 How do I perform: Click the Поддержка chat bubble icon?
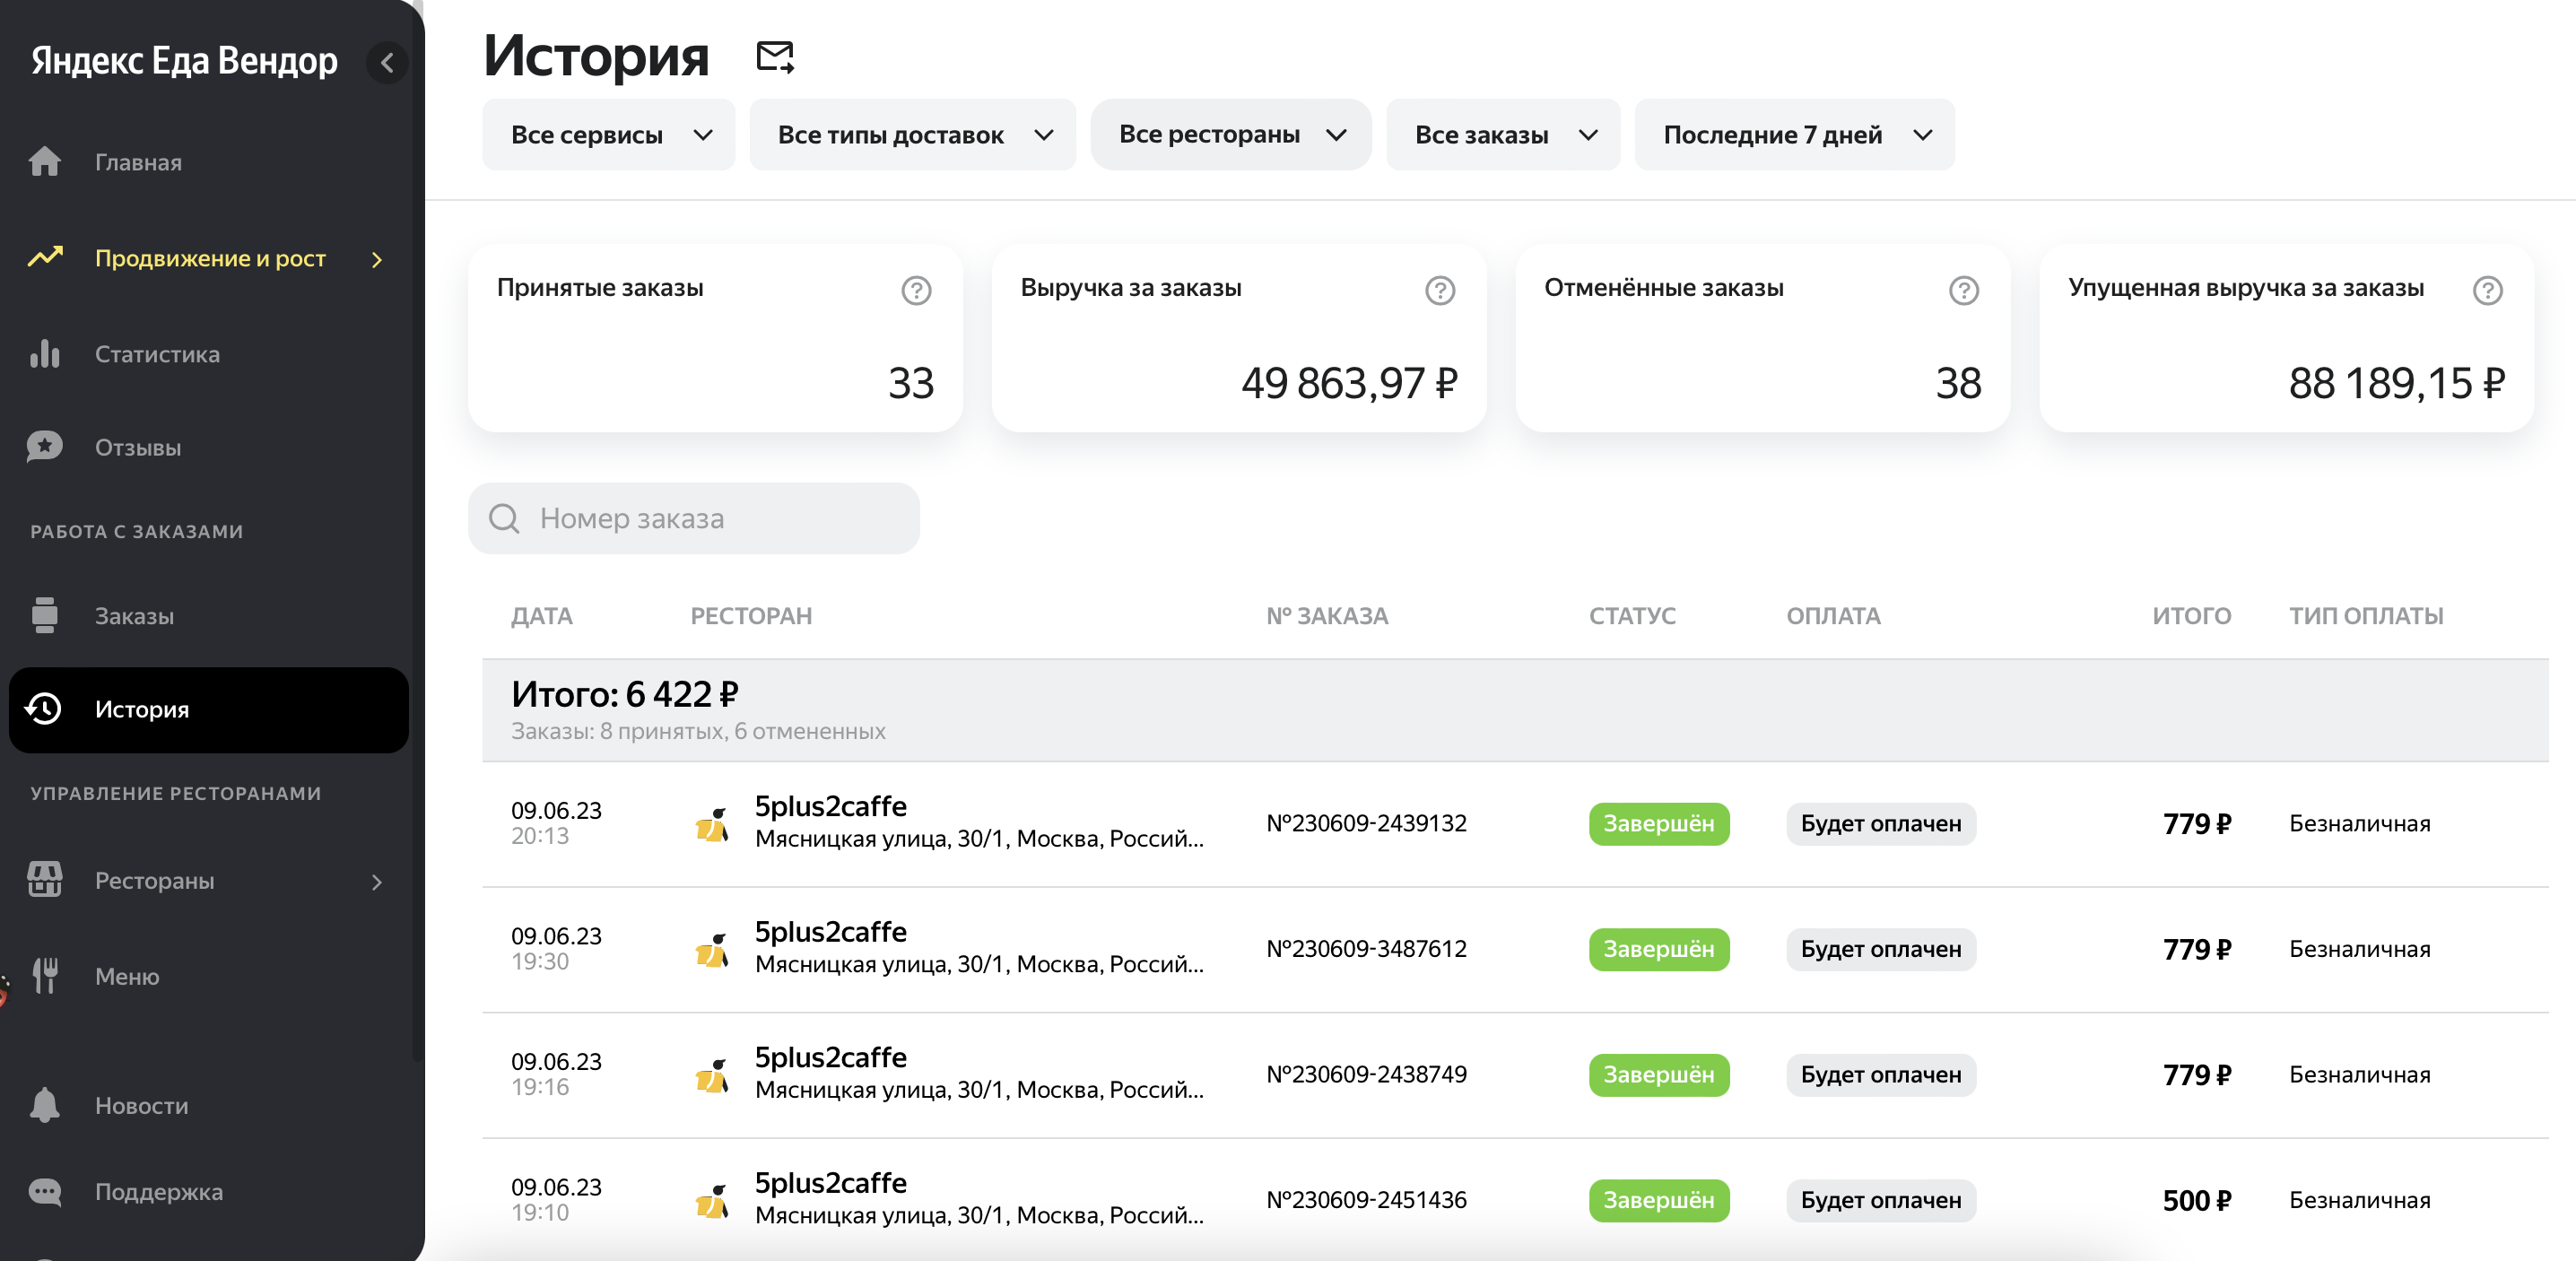pyautogui.click(x=45, y=1191)
